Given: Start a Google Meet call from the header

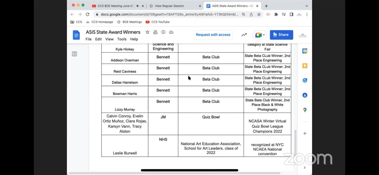Looking at the screenshot, I should [259, 35].
